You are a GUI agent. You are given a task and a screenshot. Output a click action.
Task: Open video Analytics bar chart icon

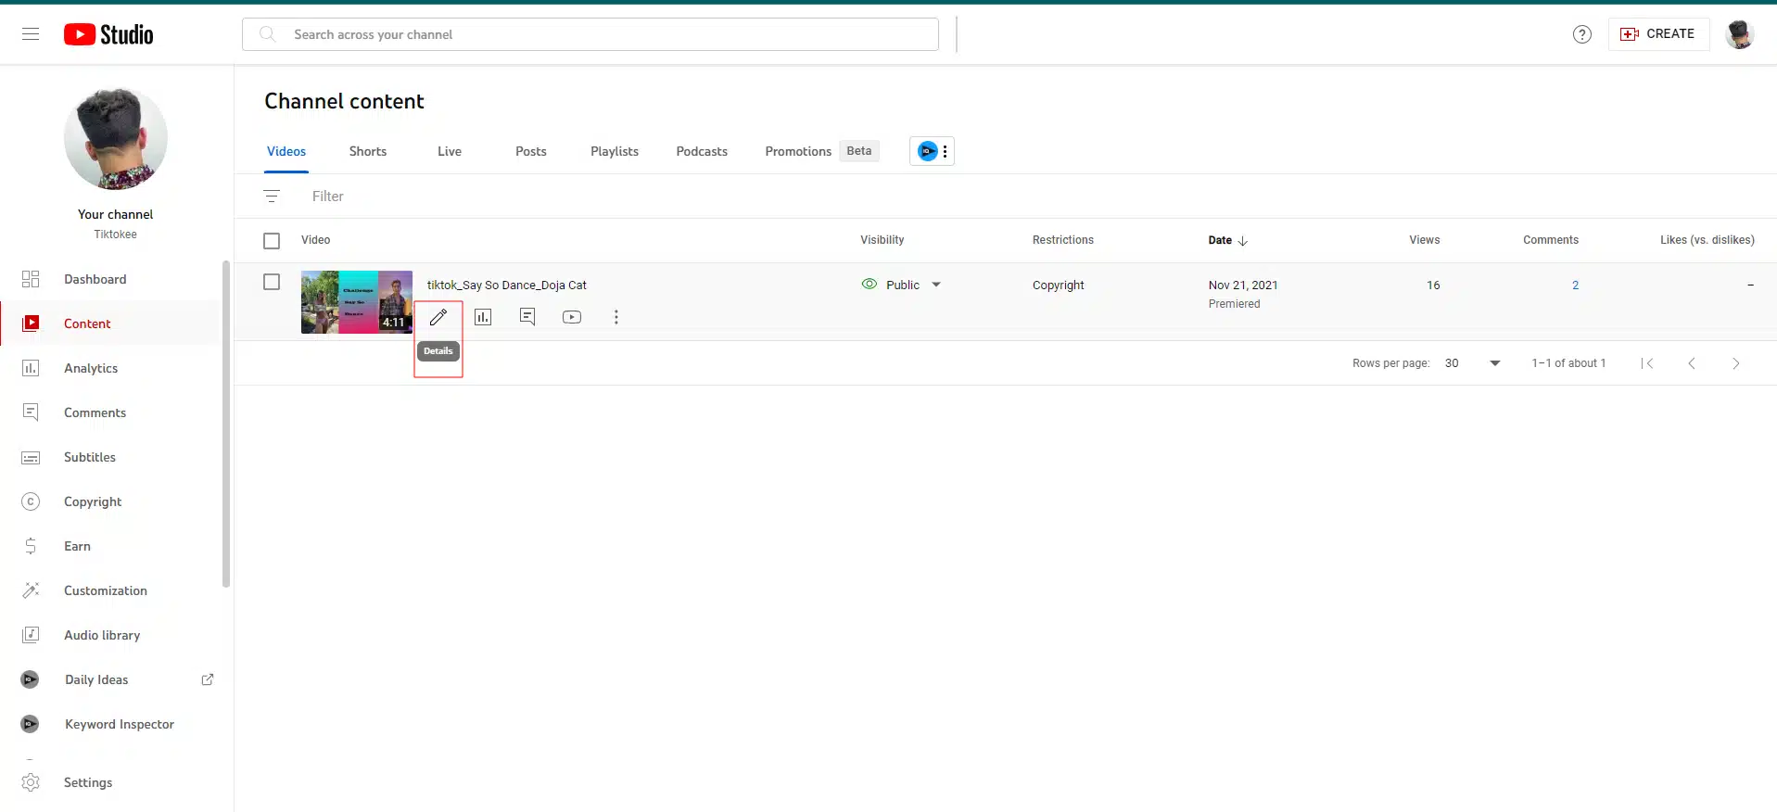coord(483,317)
